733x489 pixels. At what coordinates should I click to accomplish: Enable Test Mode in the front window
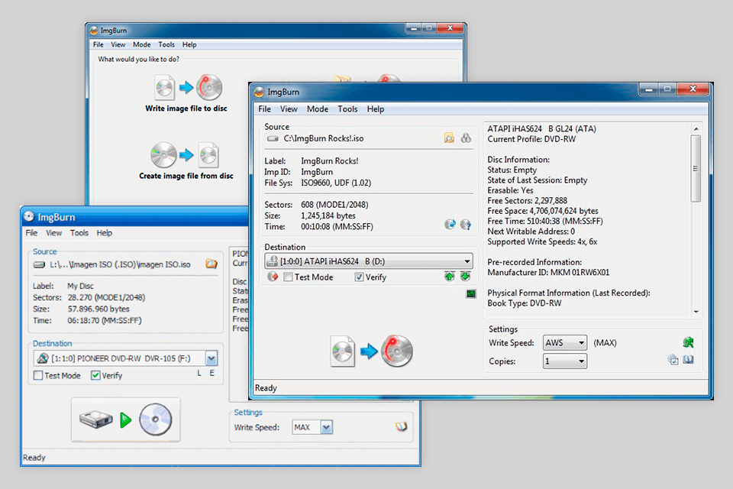[x=287, y=277]
